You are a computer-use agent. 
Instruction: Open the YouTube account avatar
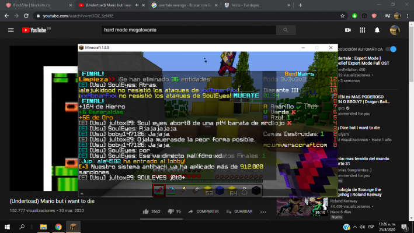point(395,30)
